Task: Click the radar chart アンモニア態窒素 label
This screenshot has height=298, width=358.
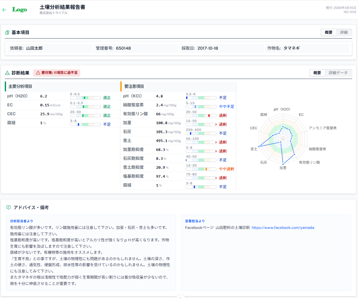Action: (x=323, y=128)
